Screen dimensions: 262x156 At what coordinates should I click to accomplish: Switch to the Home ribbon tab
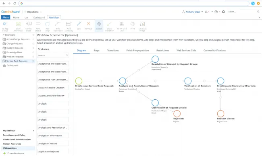(x=16, y=18)
